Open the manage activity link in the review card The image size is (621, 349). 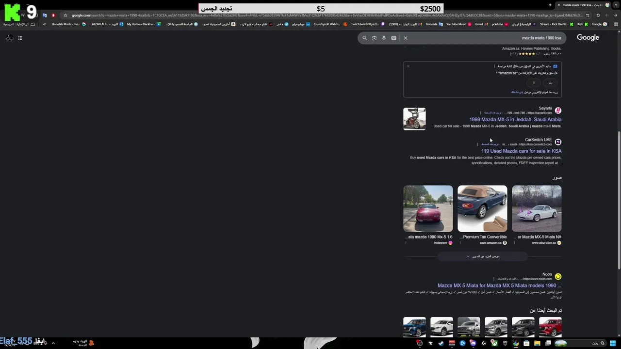tap(517, 92)
